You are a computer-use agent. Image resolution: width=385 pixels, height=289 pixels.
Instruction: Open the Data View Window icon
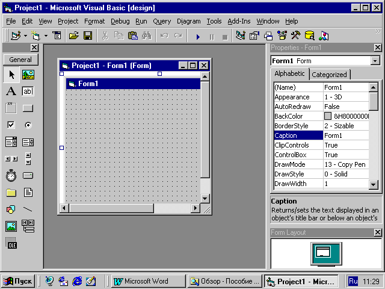pos(310,36)
